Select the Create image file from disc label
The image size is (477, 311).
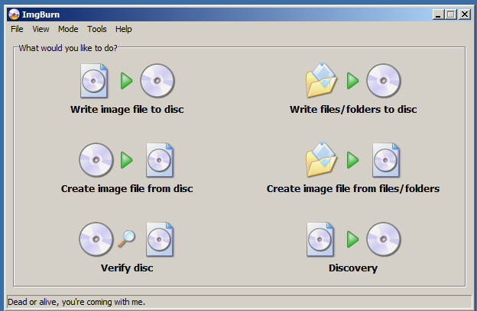tap(127, 189)
